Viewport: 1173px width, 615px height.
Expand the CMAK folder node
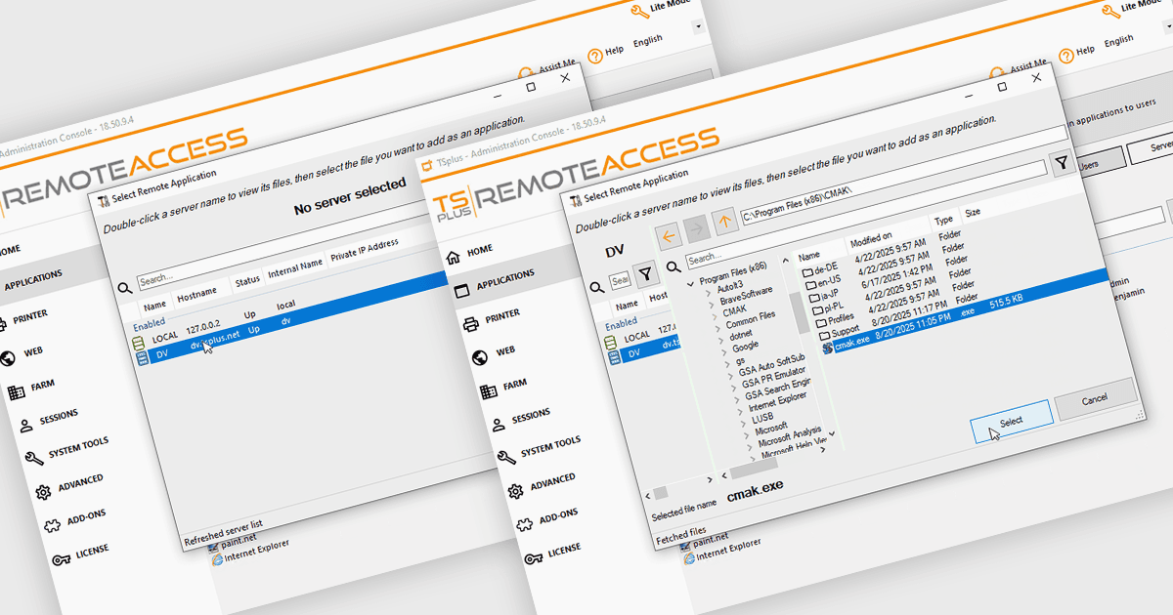point(716,318)
